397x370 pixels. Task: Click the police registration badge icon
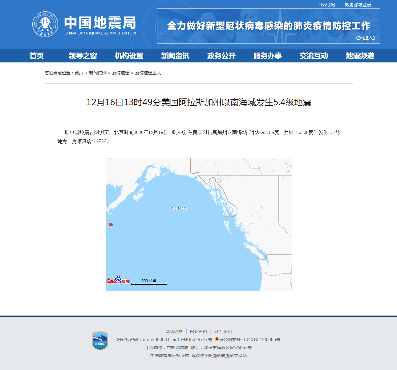[217, 339]
